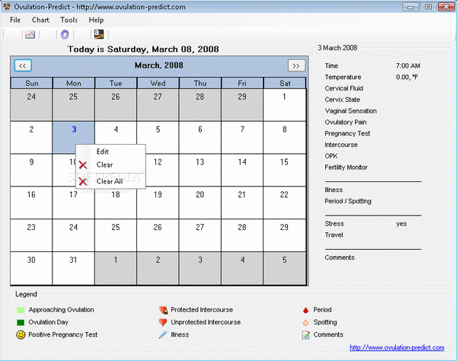The image size is (457, 361).
Task: Choose Clear from the context menu
Action: (110, 165)
